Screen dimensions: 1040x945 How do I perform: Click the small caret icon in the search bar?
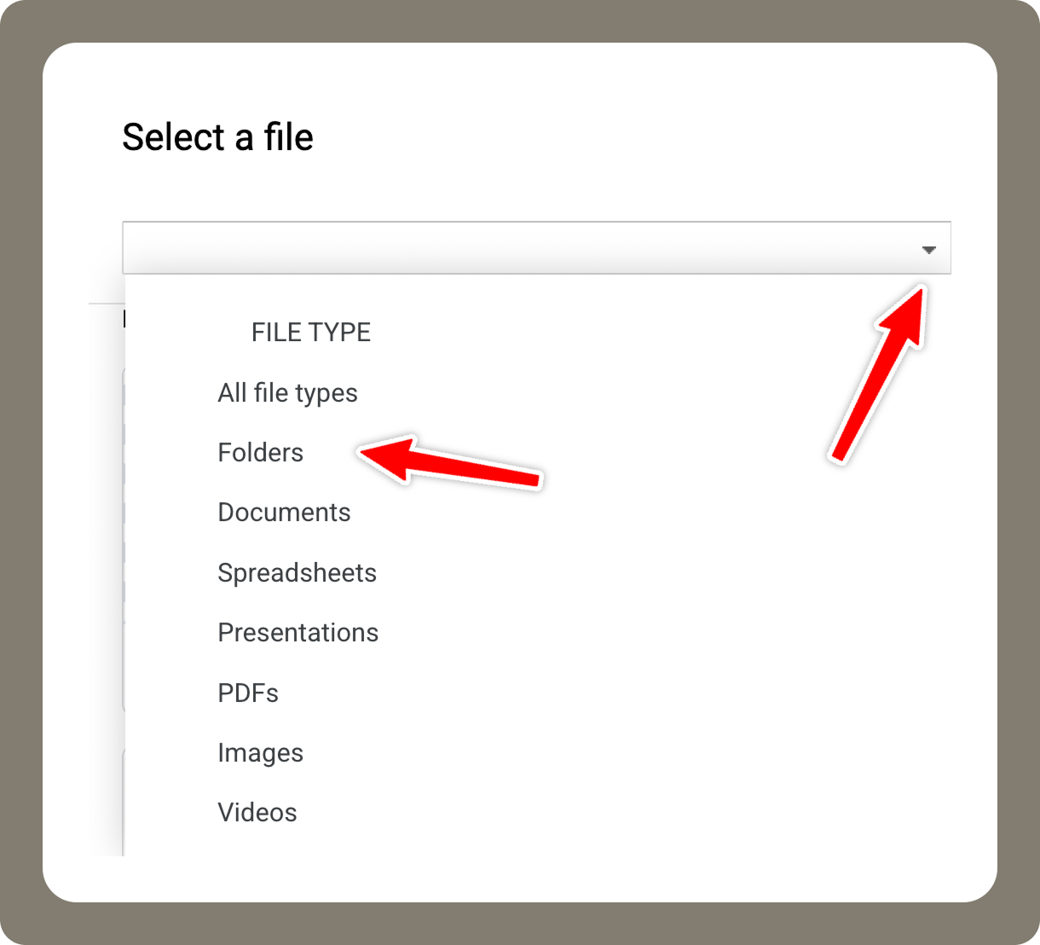929,249
